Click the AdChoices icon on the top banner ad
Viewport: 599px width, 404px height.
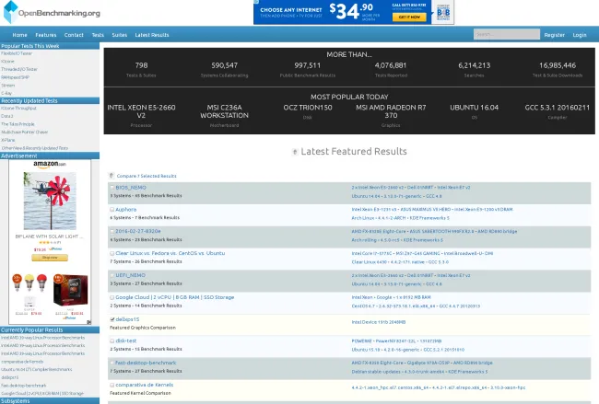(x=256, y=2)
